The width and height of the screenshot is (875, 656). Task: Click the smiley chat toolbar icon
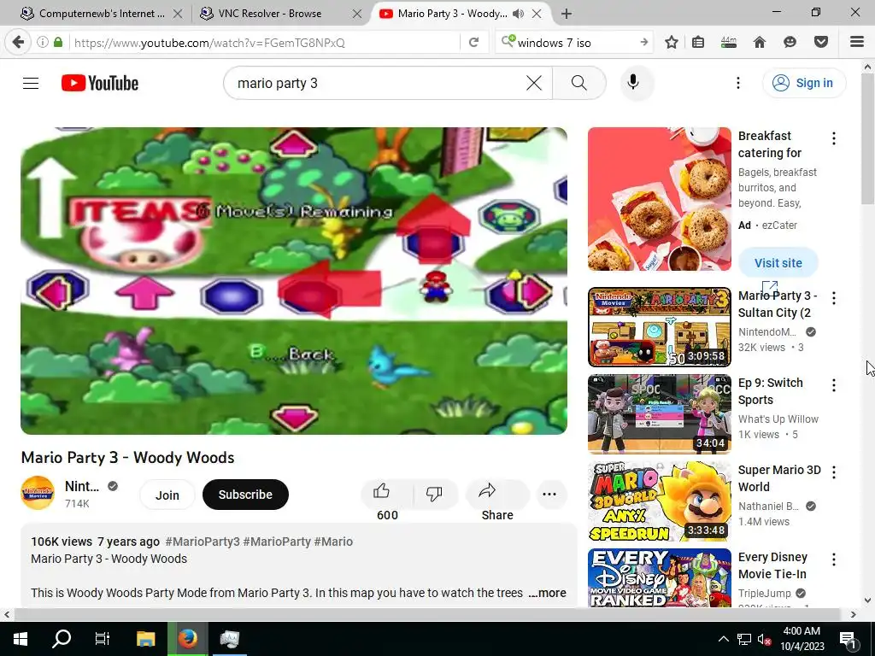coord(790,43)
